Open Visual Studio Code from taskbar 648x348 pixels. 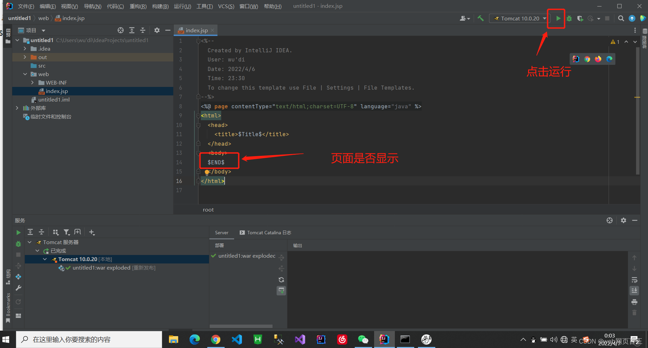pyautogui.click(x=237, y=340)
